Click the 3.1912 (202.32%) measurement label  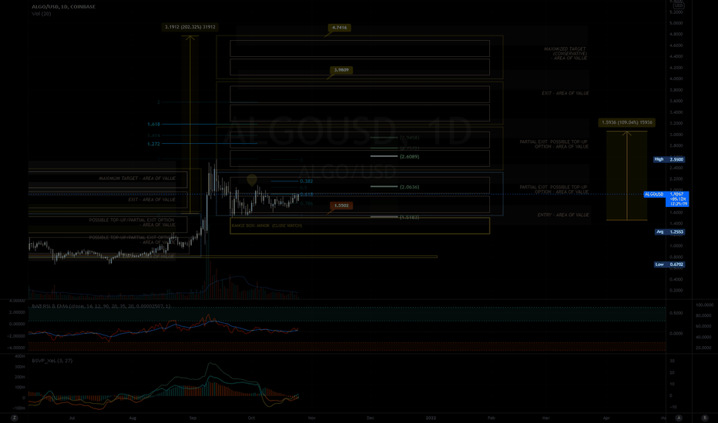(190, 27)
